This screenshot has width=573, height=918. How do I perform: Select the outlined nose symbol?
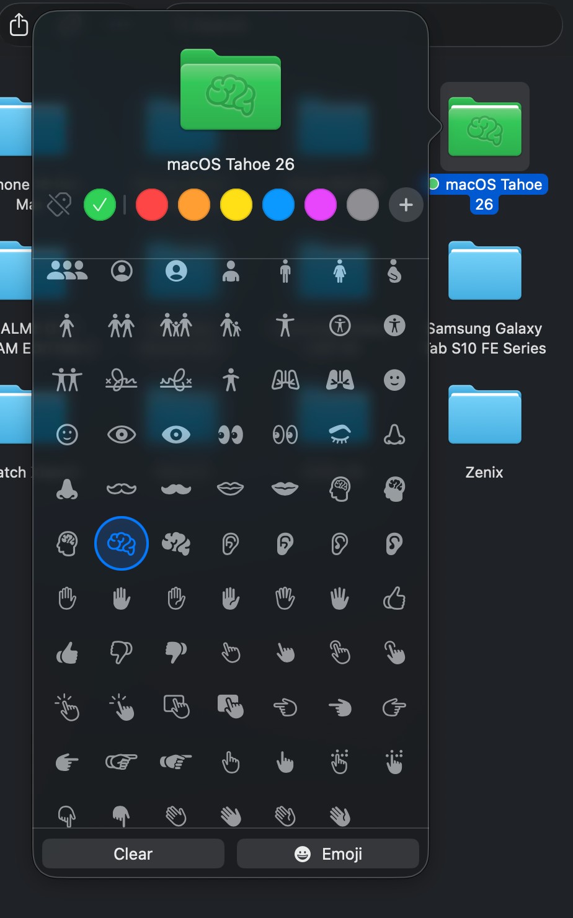[394, 434]
